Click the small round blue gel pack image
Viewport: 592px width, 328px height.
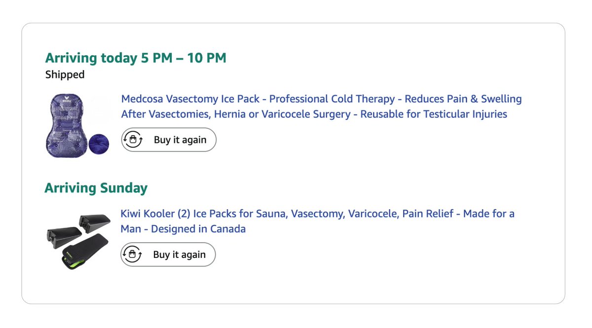(99, 145)
